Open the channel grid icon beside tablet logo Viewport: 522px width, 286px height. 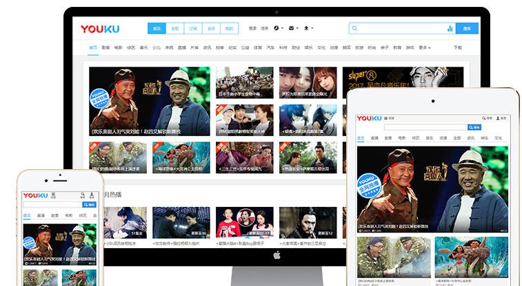coord(386,118)
